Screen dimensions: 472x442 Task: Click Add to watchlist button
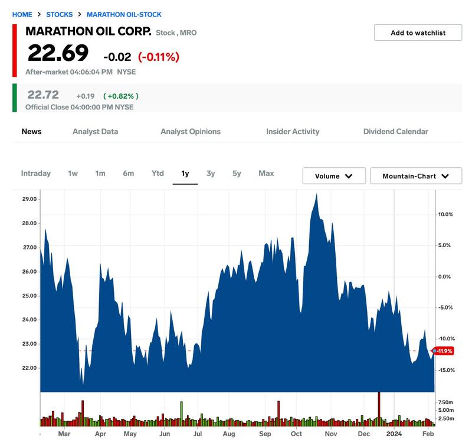[x=418, y=32]
